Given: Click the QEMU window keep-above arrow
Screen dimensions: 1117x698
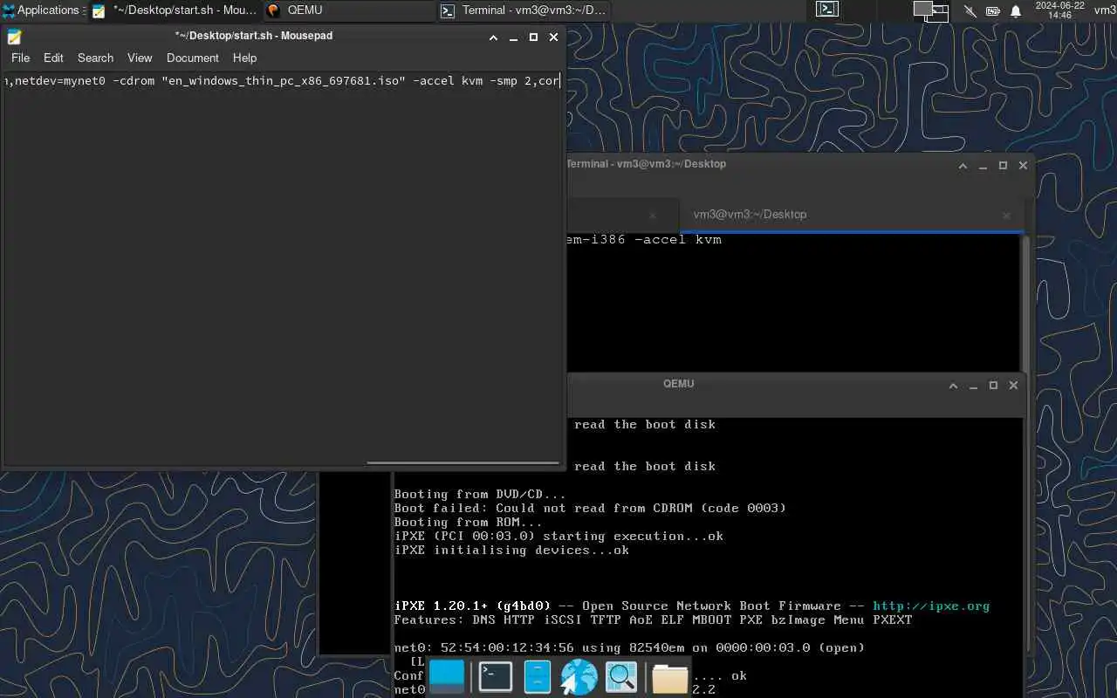Looking at the screenshot, I should 952,385.
